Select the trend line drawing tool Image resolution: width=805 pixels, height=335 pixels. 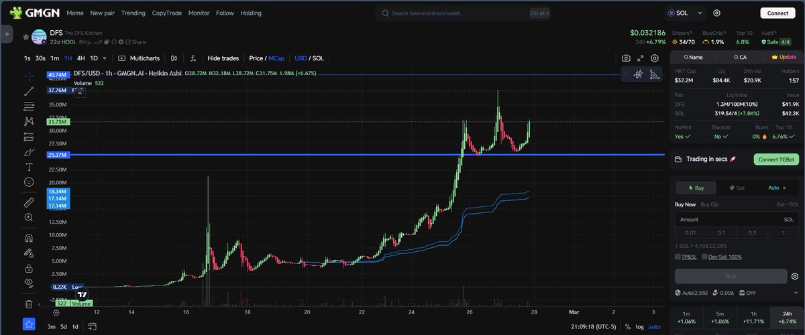pos(29,91)
